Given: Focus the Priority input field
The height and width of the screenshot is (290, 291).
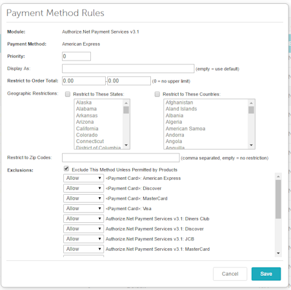Looking at the screenshot, I should point(76,56).
